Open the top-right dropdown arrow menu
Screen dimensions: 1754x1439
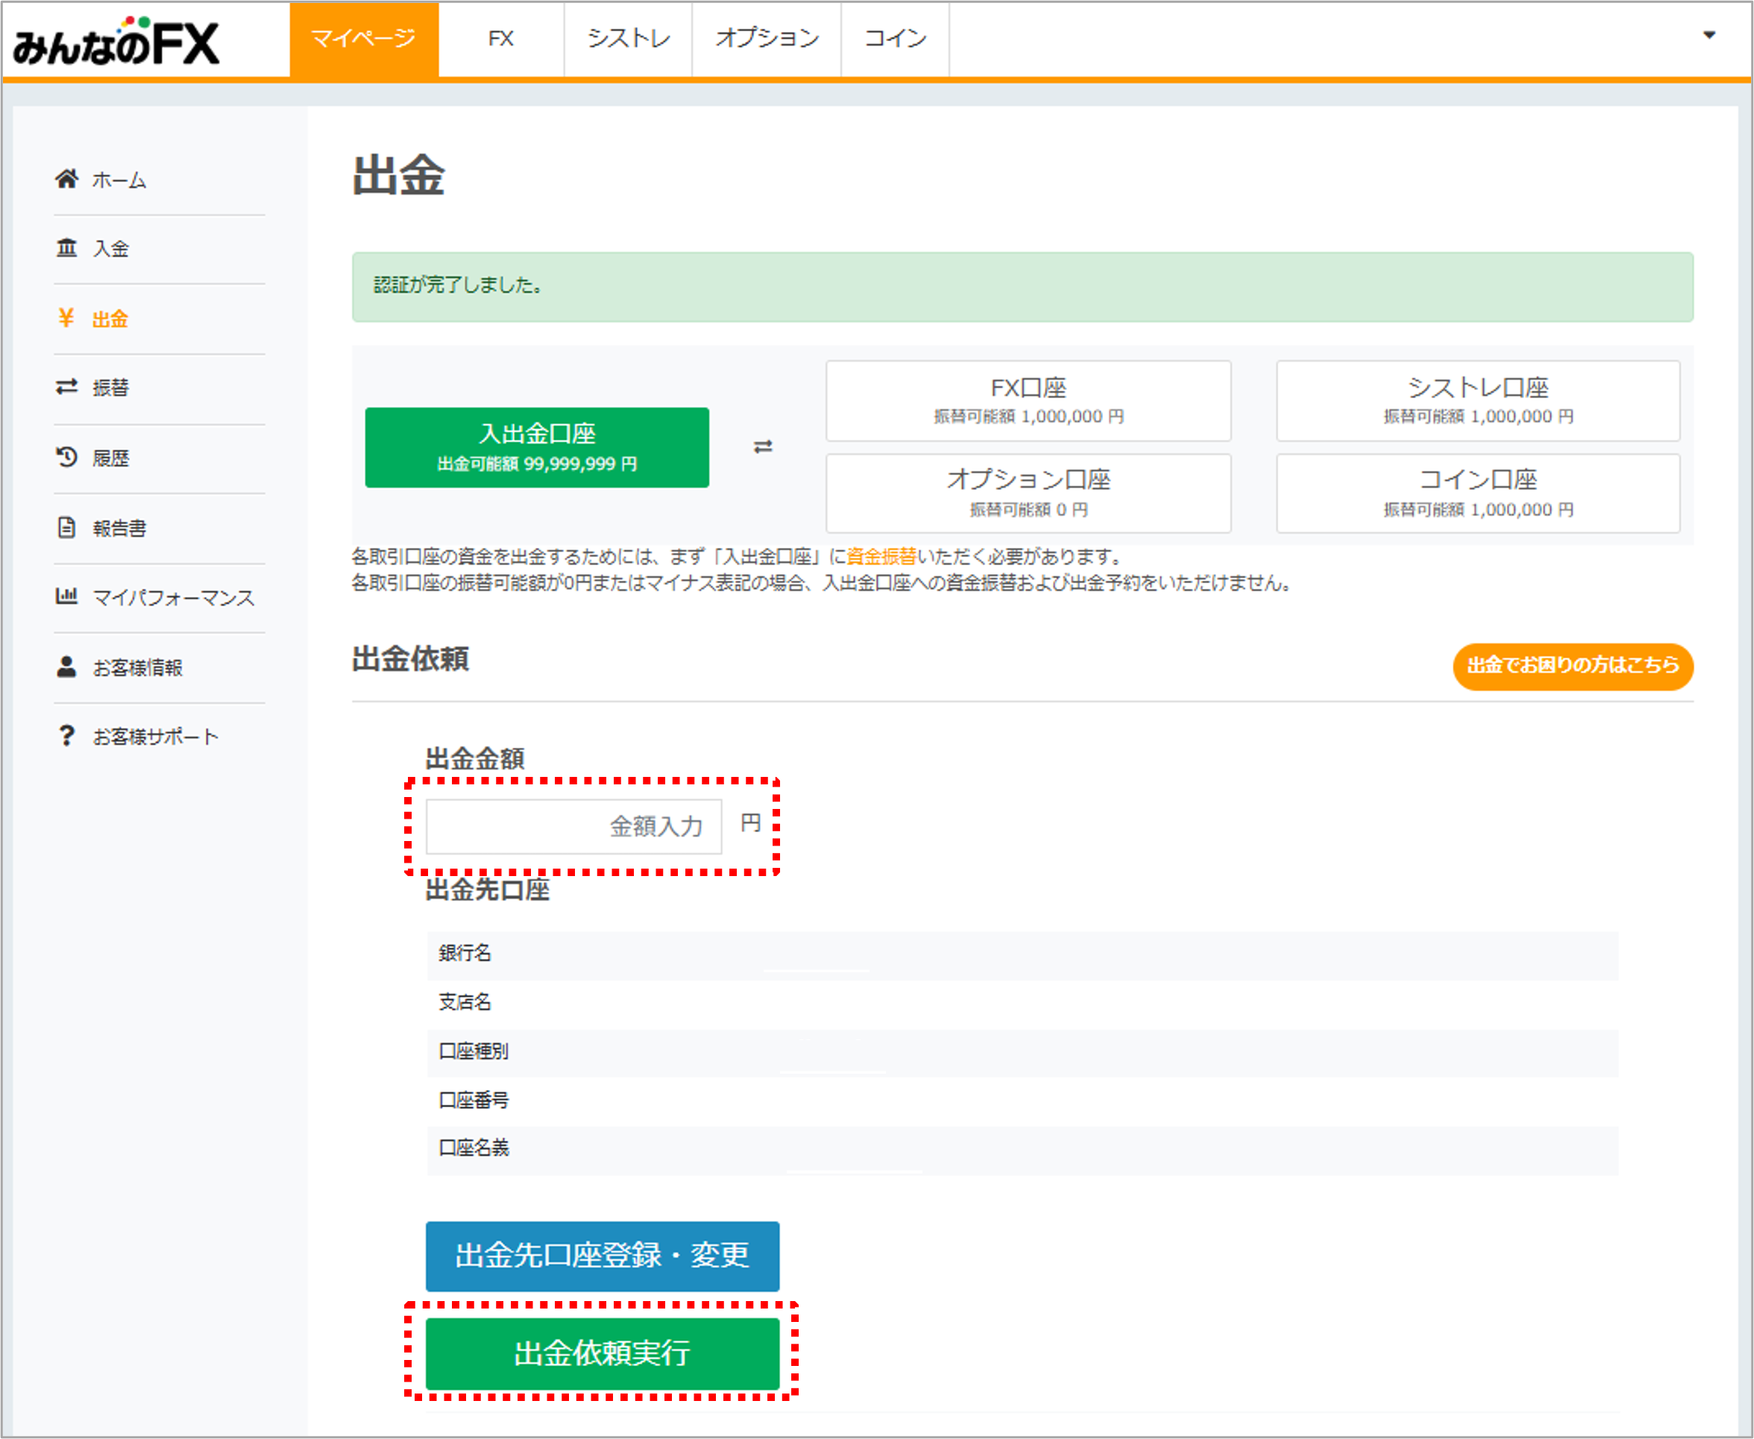(1709, 35)
